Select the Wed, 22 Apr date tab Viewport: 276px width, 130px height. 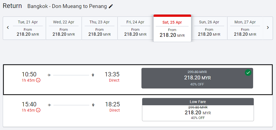pyautogui.click(x=64, y=28)
